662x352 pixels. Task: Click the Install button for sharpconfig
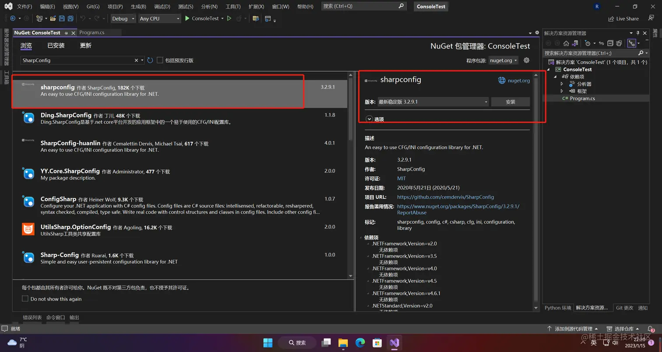click(511, 102)
